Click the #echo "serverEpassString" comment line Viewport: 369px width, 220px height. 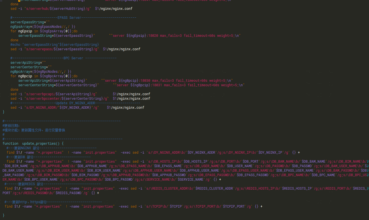pos(55,45)
